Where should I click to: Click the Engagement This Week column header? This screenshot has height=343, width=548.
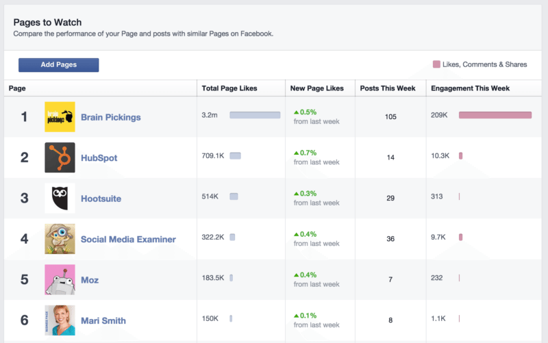click(470, 88)
